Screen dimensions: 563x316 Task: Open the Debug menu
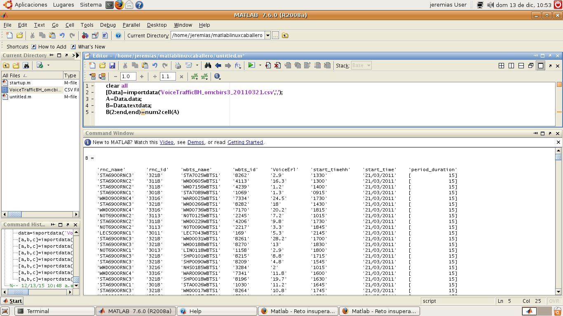pos(108,25)
